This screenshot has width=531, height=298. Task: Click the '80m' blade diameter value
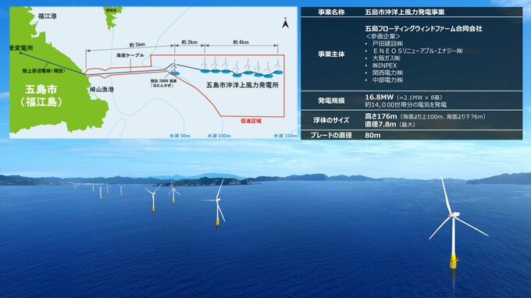372,135
